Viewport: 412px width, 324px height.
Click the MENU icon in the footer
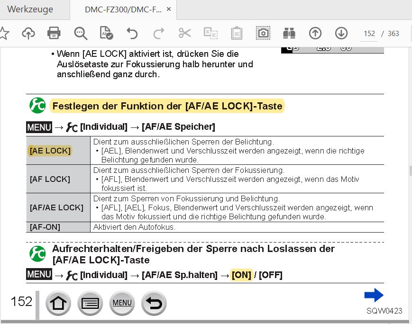click(122, 303)
